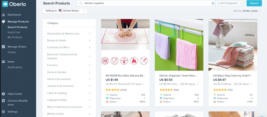The image size is (267, 117).
Task: Clear the search text with the X icon
Action: (213, 3)
